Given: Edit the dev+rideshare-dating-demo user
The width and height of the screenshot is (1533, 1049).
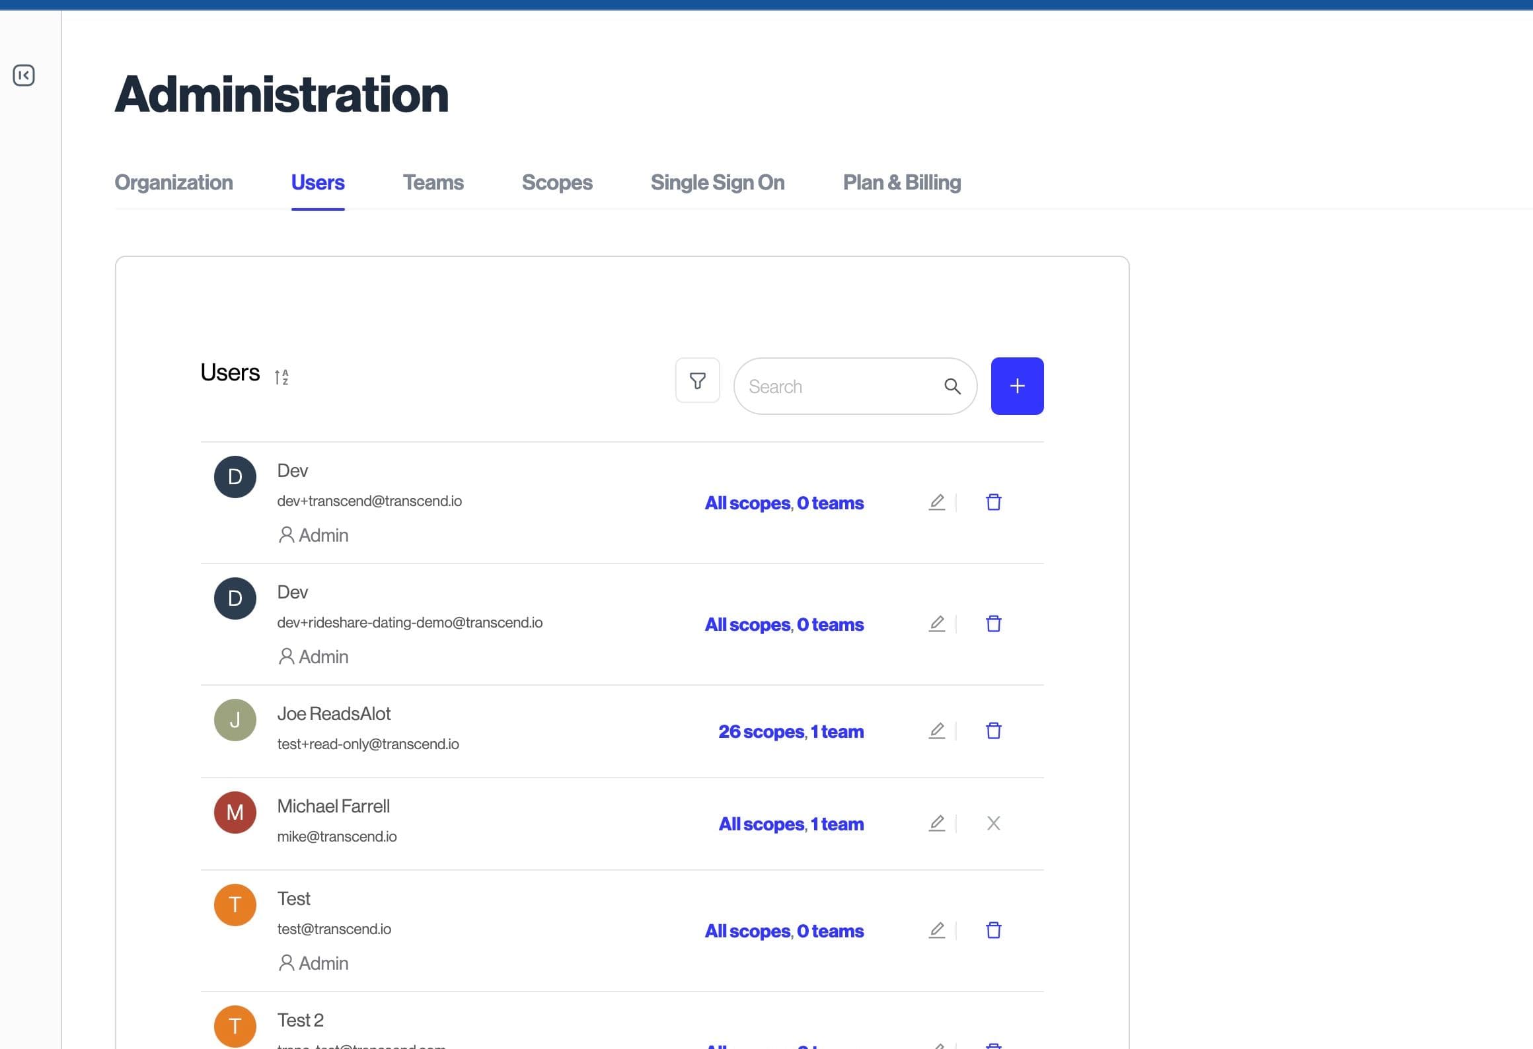Looking at the screenshot, I should click(x=936, y=624).
